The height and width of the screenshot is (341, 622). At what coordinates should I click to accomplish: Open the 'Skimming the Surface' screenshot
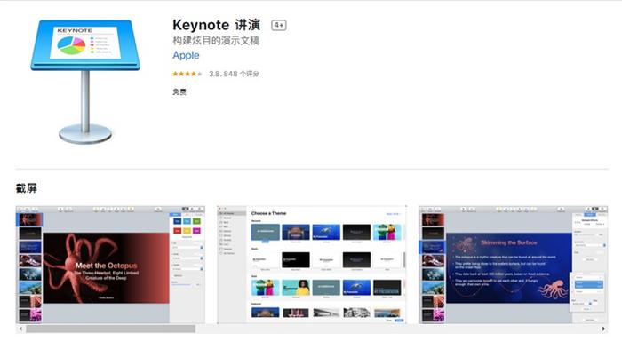514,264
